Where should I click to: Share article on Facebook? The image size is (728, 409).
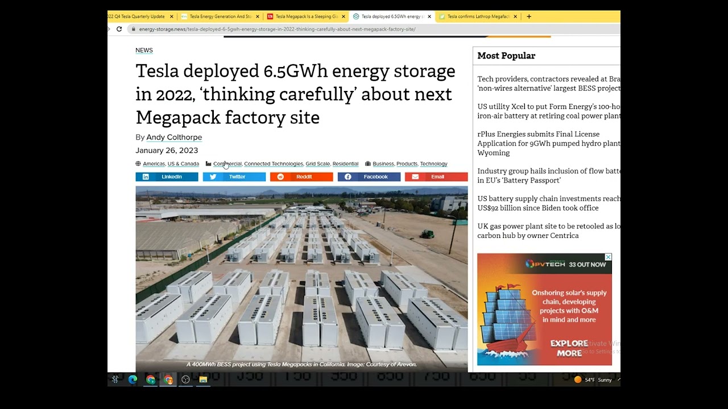pos(369,177)
